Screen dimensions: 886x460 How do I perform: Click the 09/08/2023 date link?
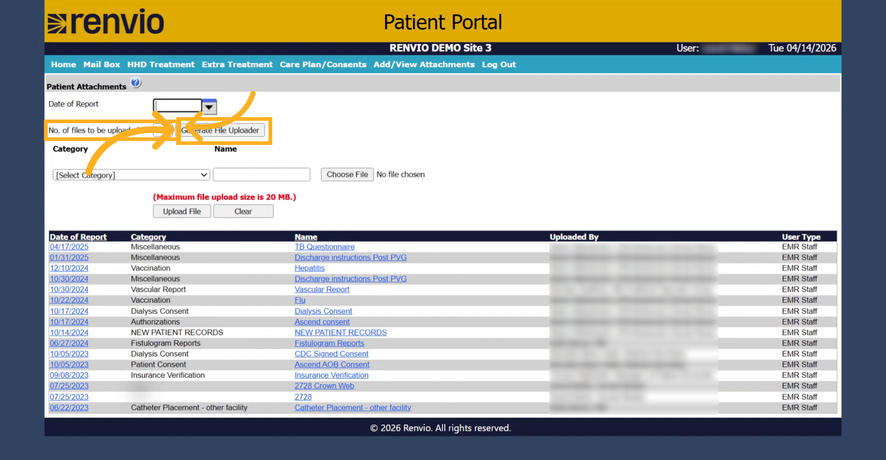click(69, 376)
